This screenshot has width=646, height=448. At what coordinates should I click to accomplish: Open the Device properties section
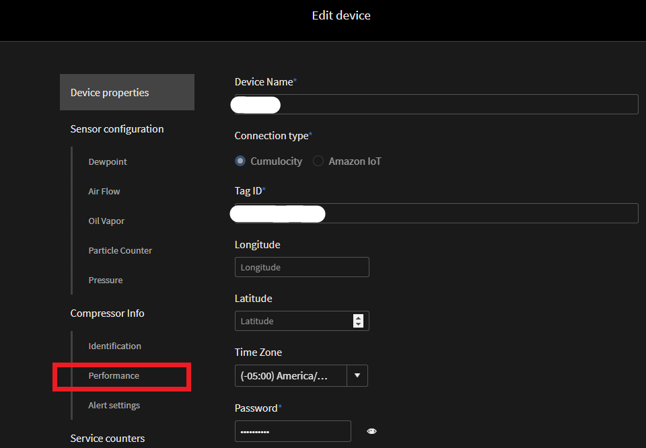(127, 92)
